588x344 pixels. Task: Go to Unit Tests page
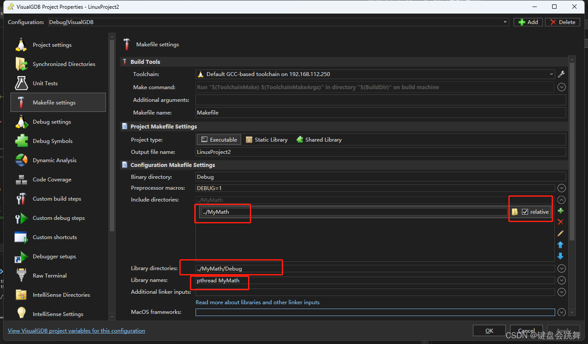click(58, 83)
